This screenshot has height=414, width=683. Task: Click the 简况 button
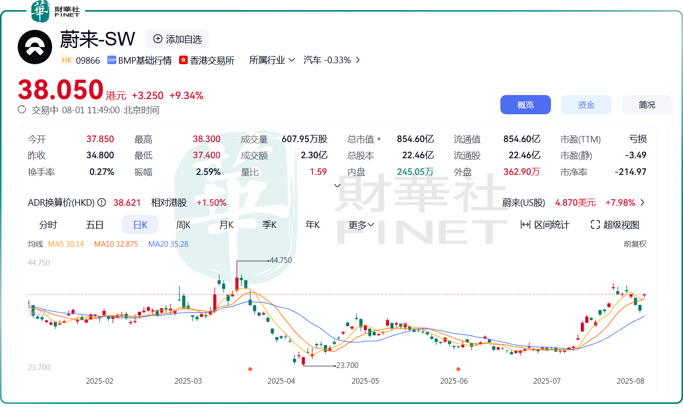pyautogui.click(x=647, y=105)
